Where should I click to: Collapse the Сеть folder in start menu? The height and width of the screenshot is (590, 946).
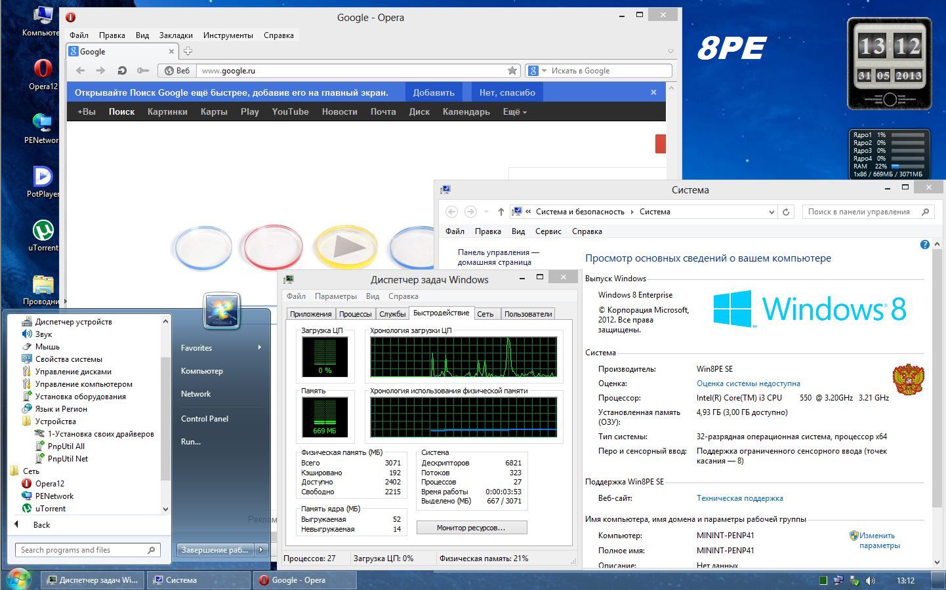[31, 471]
